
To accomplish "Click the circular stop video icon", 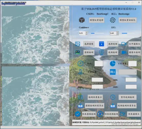I will (x=100, y=114).
